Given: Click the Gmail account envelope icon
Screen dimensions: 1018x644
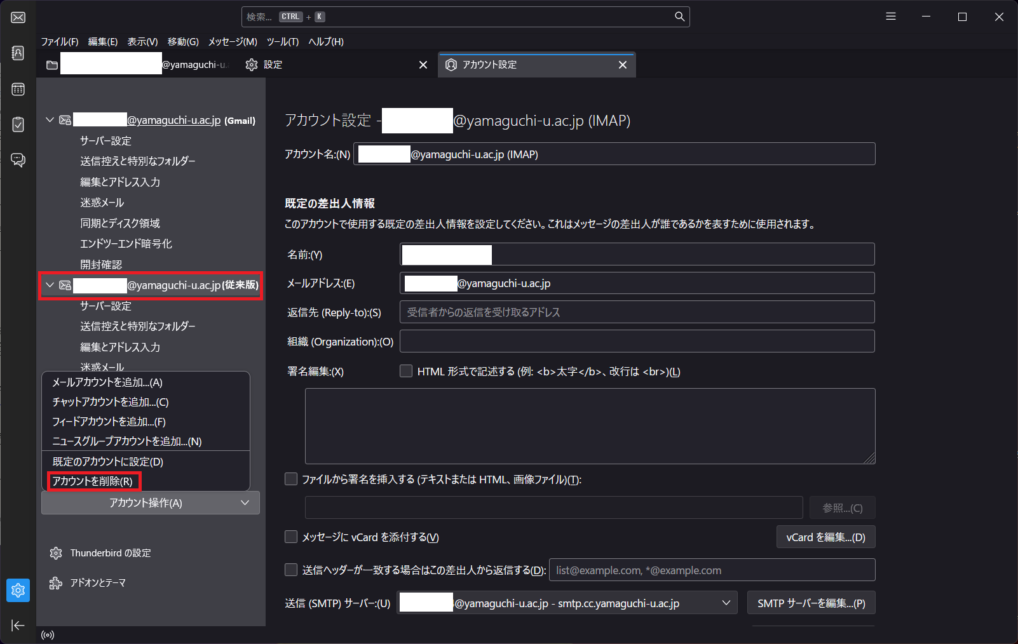Looking at the screenshot, I should coord(65,120).
